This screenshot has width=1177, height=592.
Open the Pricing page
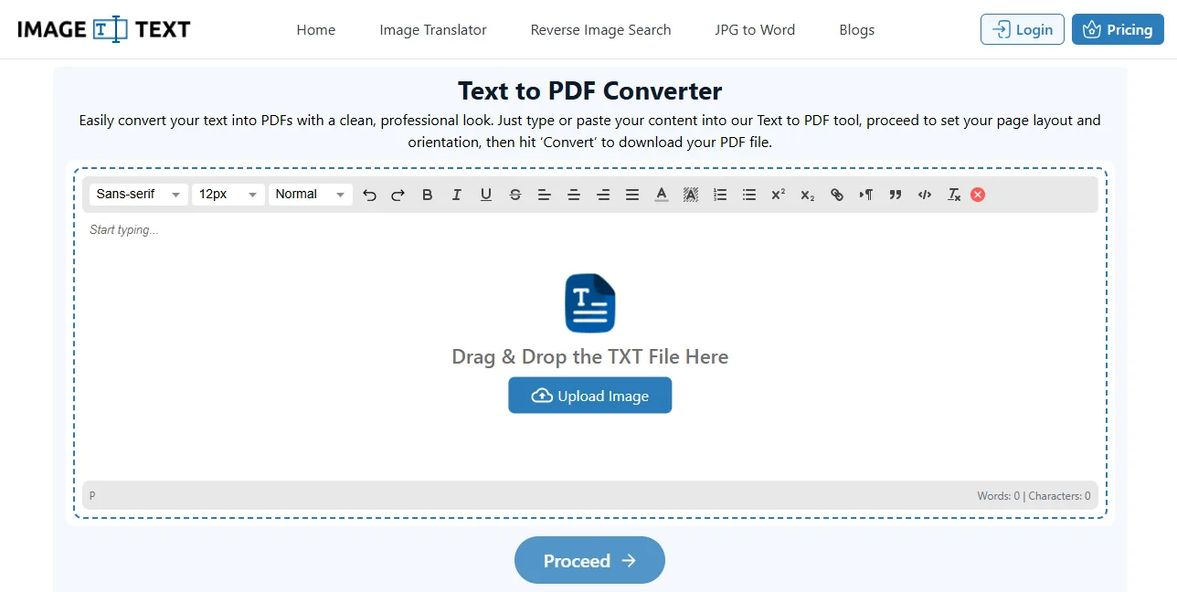[x=1118, y=29]
